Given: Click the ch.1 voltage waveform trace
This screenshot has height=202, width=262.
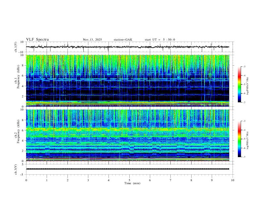Looking at the screenshot, I should (128, 47).
